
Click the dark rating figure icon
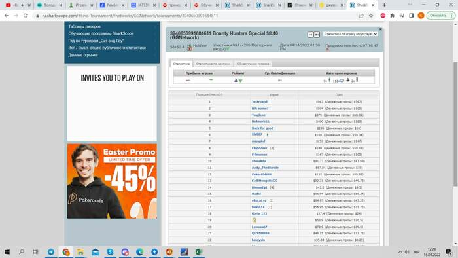[236, 80]
